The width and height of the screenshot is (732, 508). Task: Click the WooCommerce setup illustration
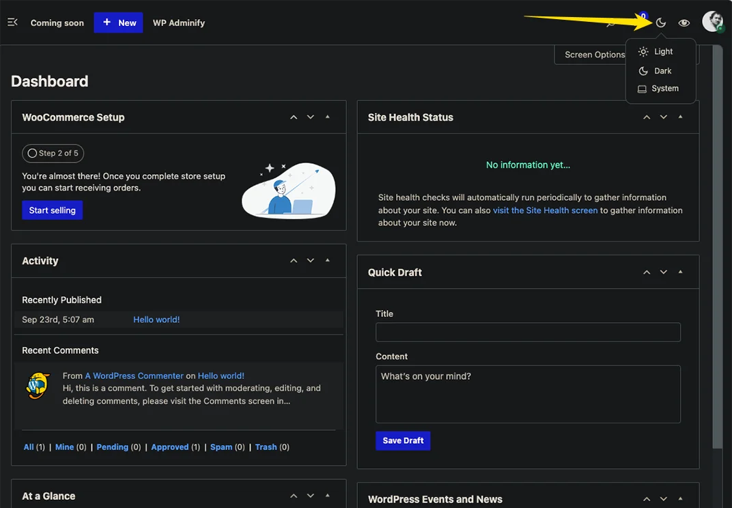point(289,190)
